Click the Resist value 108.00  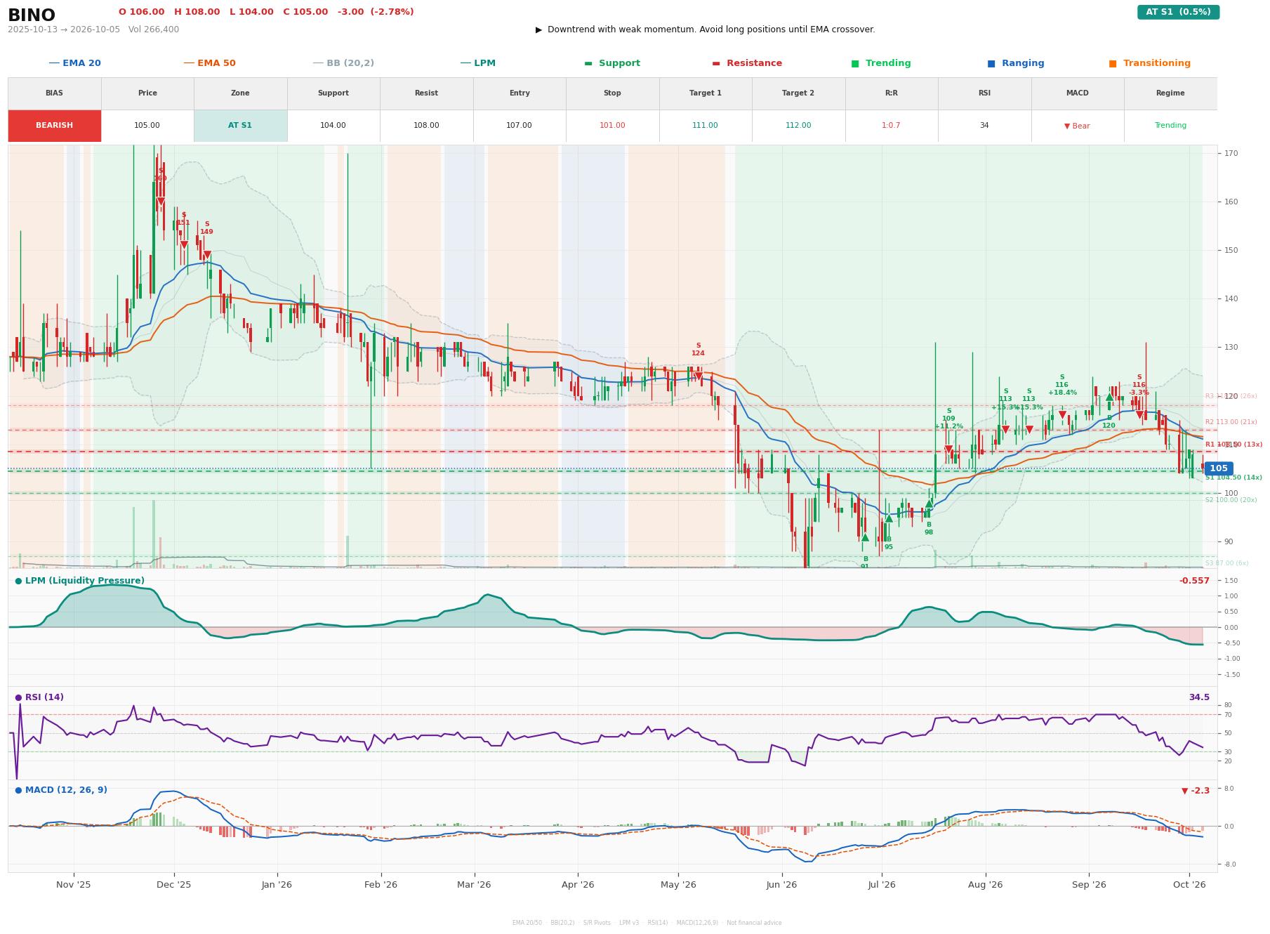pyautogui.click(x=426, y=126)
